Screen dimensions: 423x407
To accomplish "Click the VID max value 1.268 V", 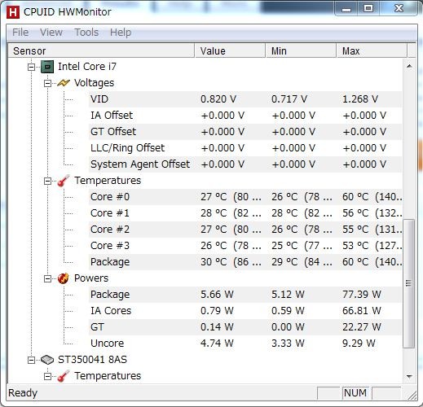I will (x=360, y=99).
